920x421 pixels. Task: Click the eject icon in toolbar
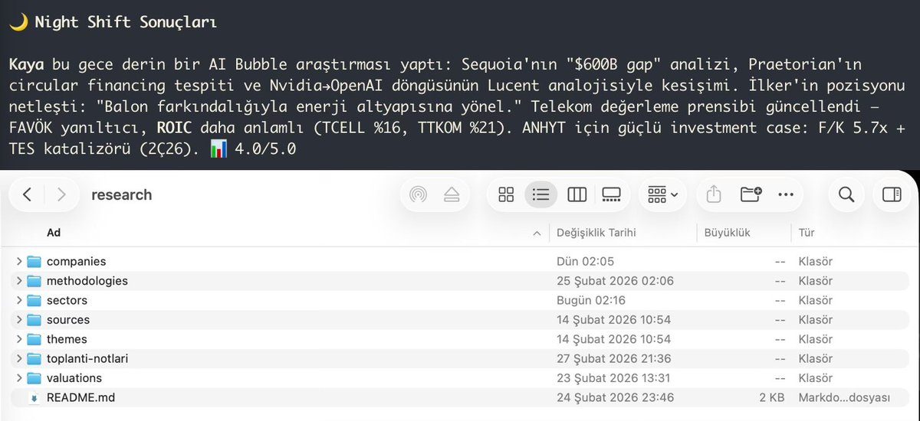point(452,194)
